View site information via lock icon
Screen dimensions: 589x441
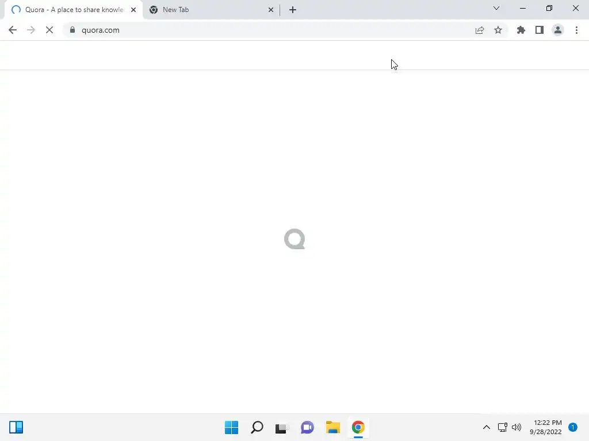72,30
